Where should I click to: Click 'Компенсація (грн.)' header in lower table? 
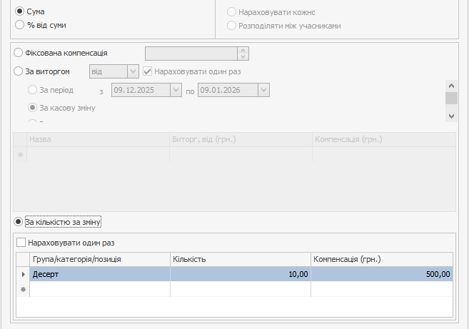[382, 258]
